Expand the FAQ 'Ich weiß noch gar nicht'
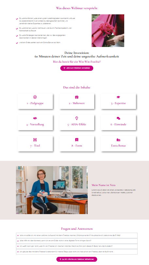 [77, 246]
